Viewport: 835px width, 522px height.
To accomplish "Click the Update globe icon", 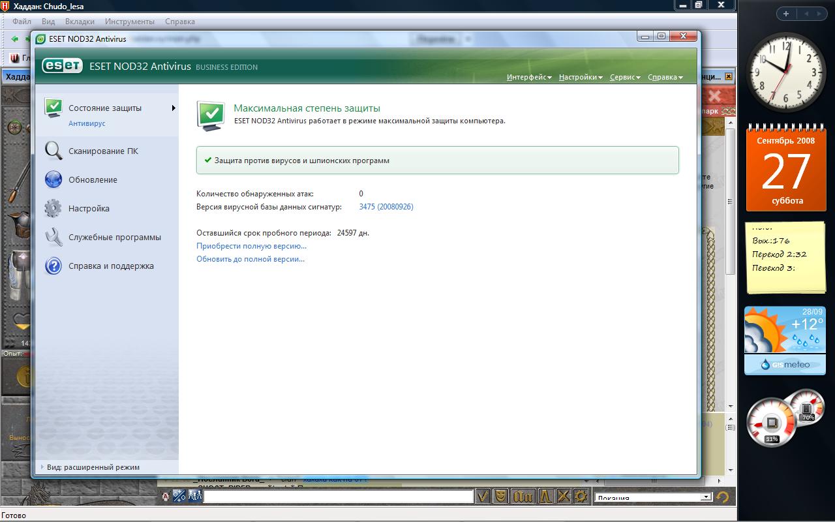I will (53, 180).
